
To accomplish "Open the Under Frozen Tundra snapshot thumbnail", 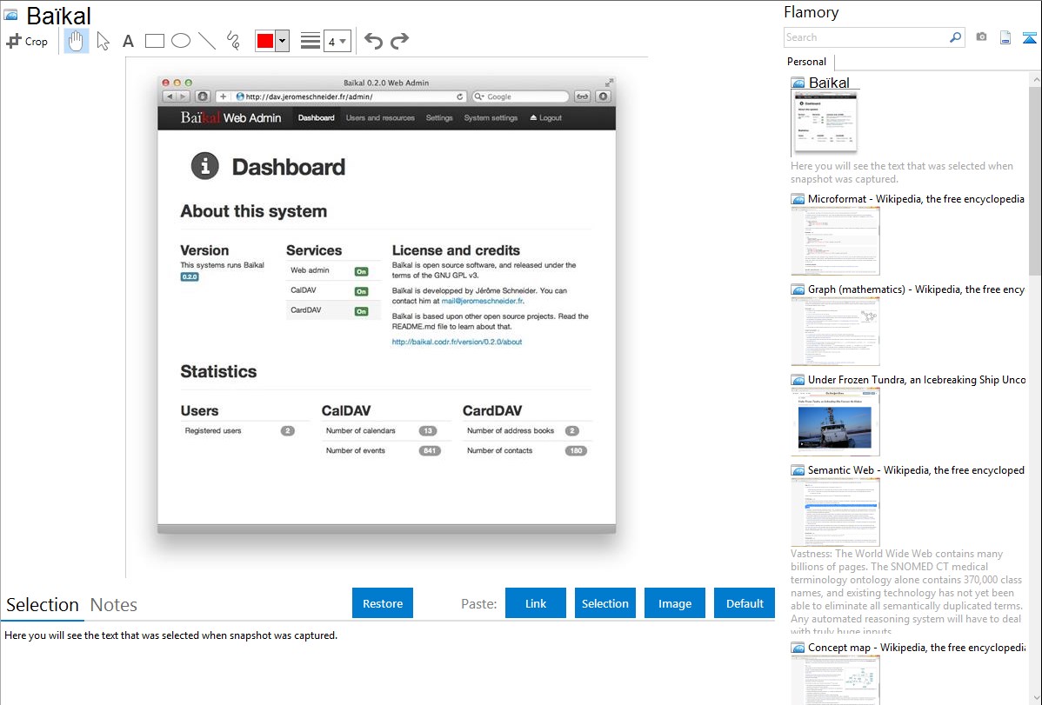I will (835, 422).
